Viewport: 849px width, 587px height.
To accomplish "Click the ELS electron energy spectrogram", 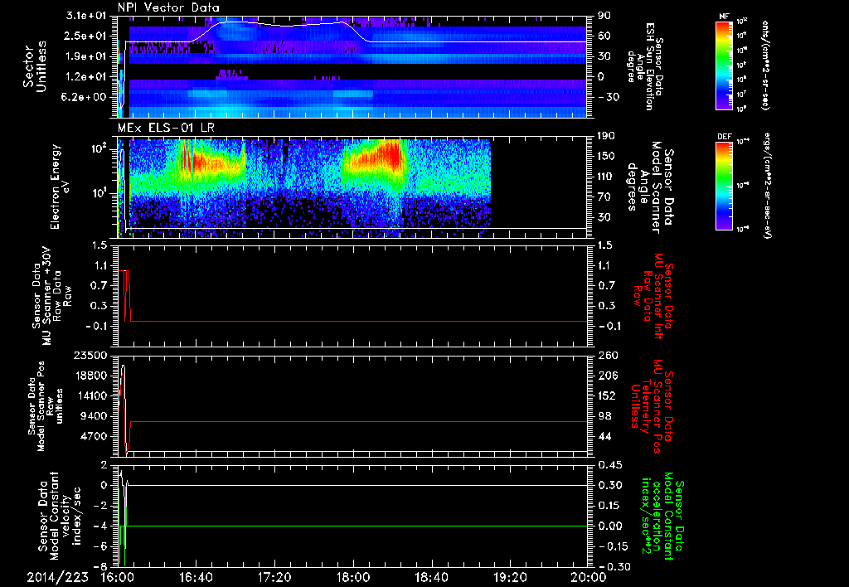I will click(x=352, y=187).
